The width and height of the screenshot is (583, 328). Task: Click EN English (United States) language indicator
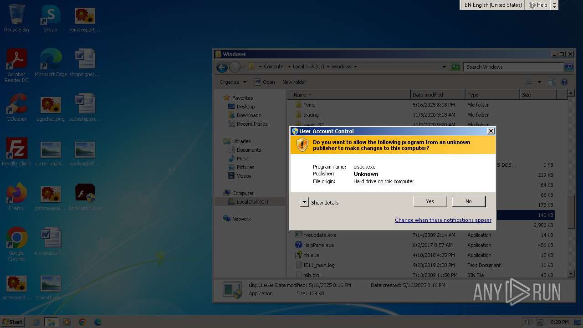point(493,5)
